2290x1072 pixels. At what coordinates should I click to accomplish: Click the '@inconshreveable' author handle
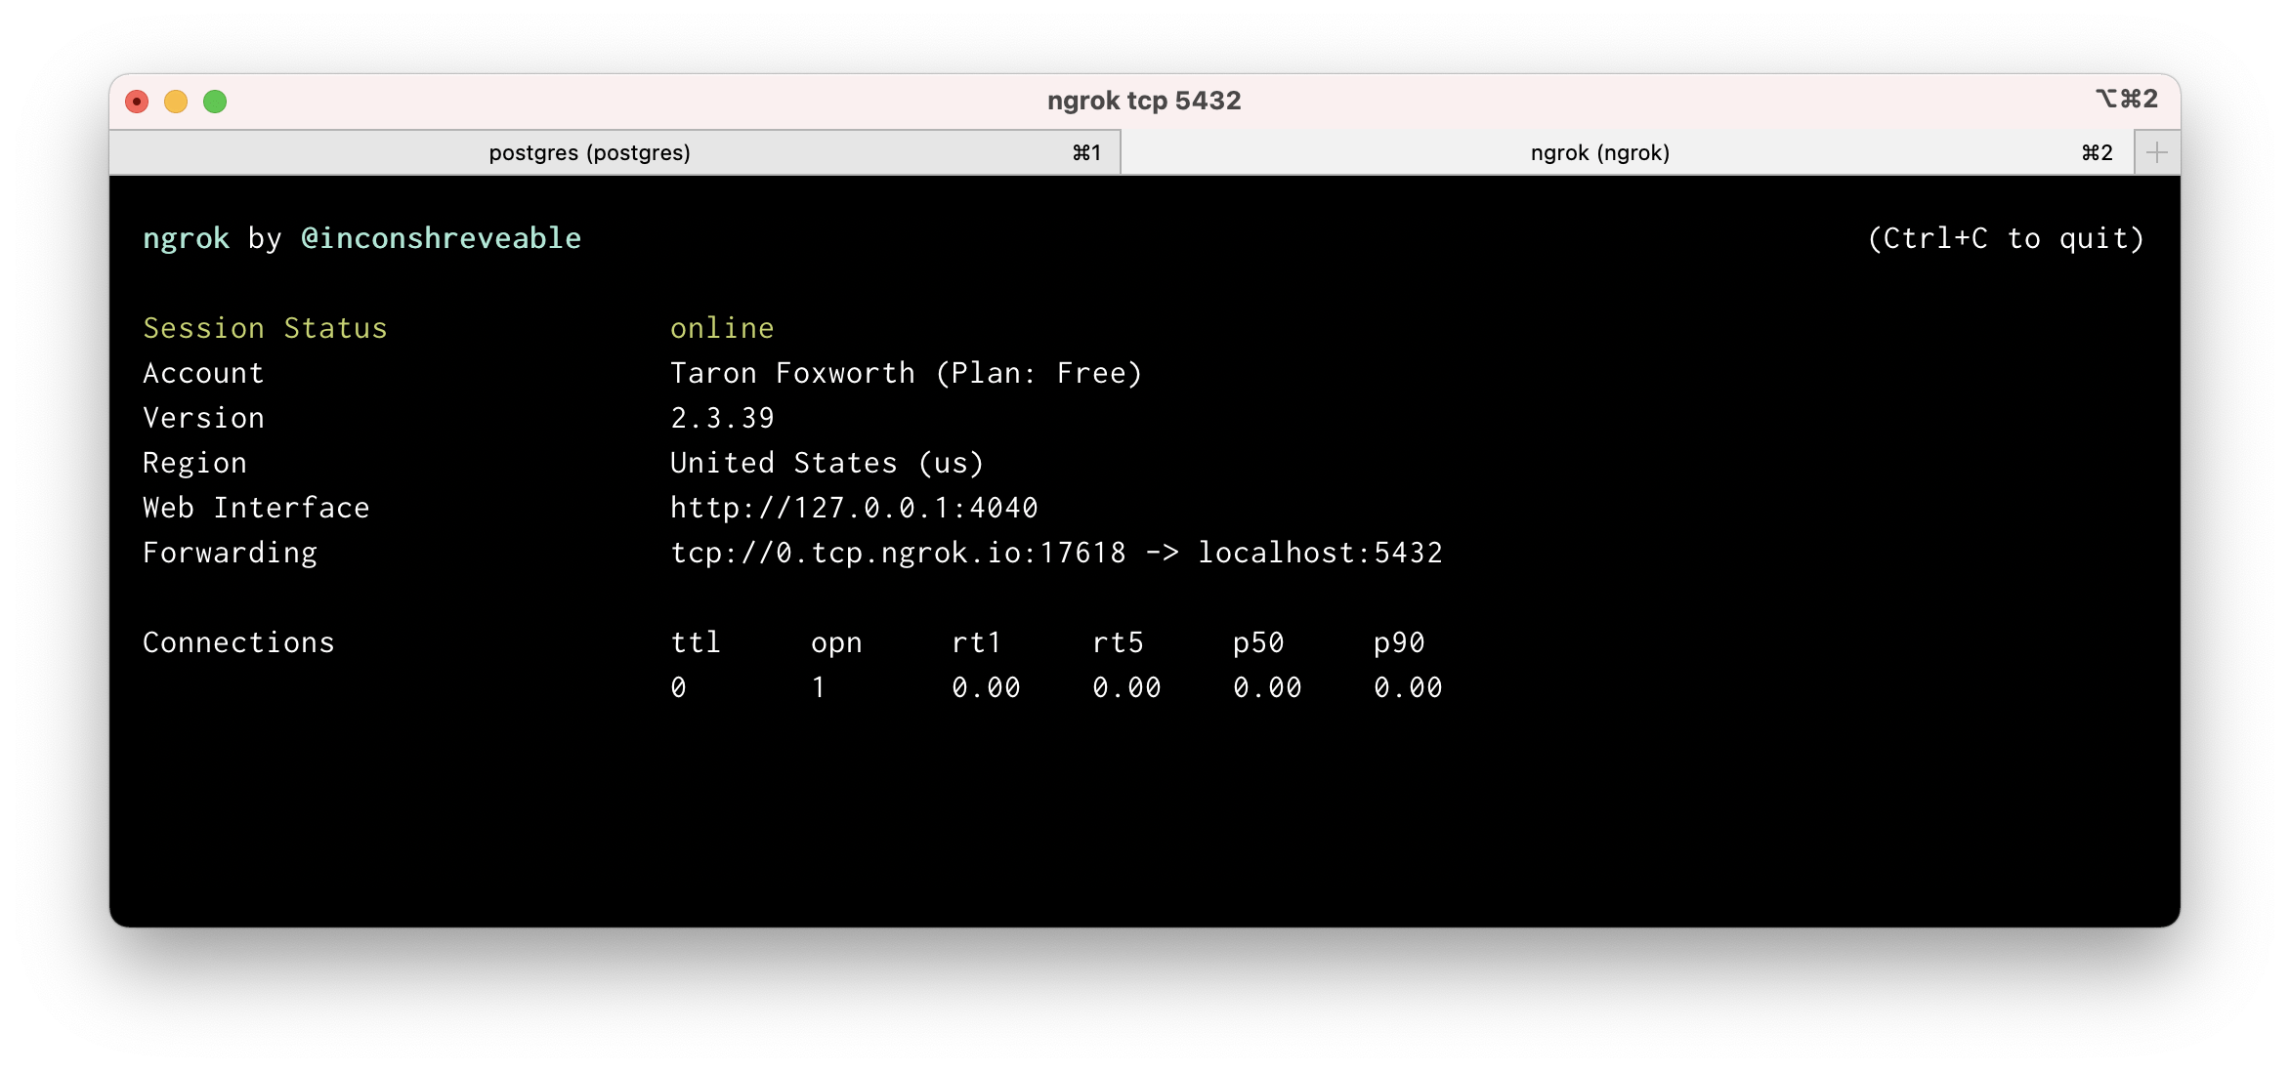[441, 238]
